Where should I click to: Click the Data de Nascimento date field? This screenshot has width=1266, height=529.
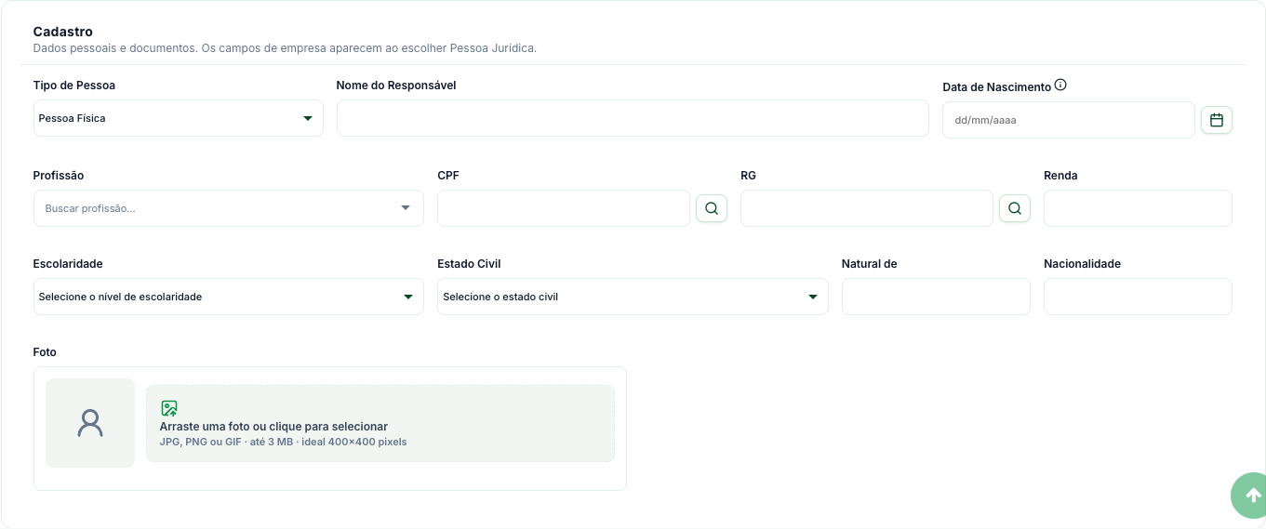point(1069,120)
